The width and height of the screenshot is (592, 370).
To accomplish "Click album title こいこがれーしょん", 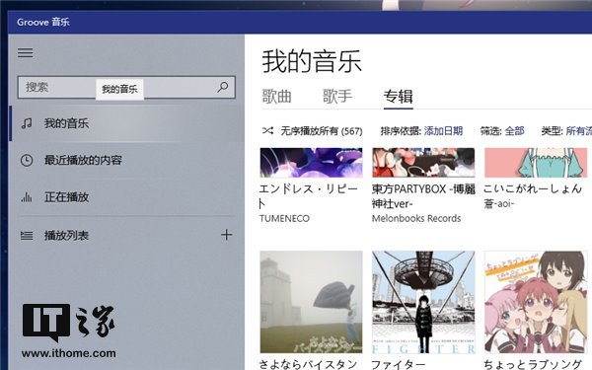I will (x=533, y=188).
